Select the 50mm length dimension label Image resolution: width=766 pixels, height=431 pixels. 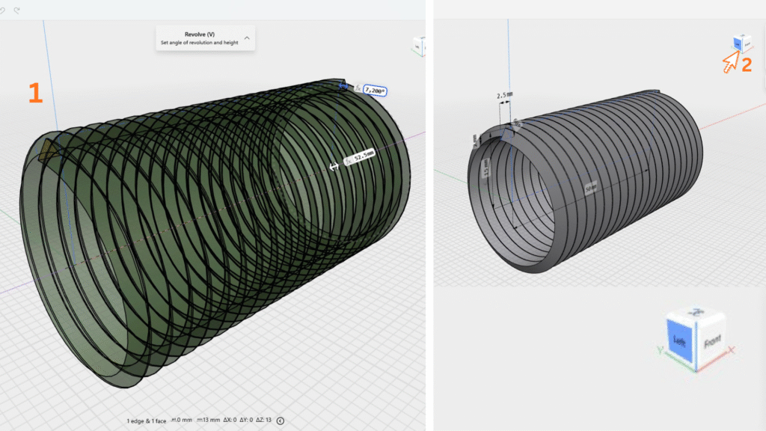(x=591, y=189)
